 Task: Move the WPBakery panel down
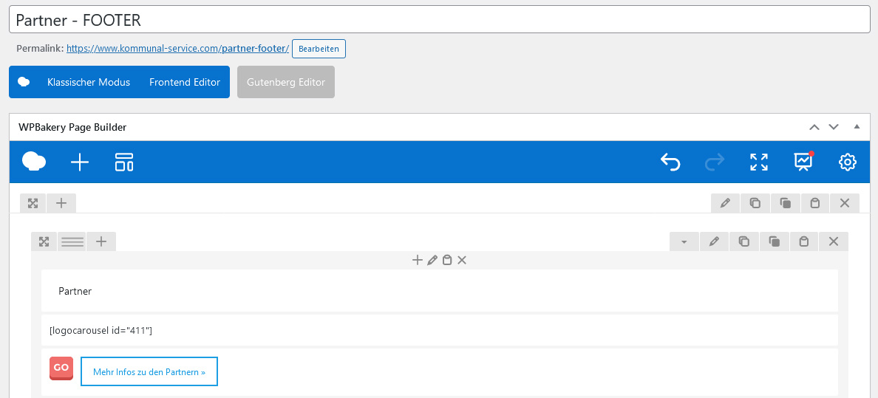(x=834, y=127)
